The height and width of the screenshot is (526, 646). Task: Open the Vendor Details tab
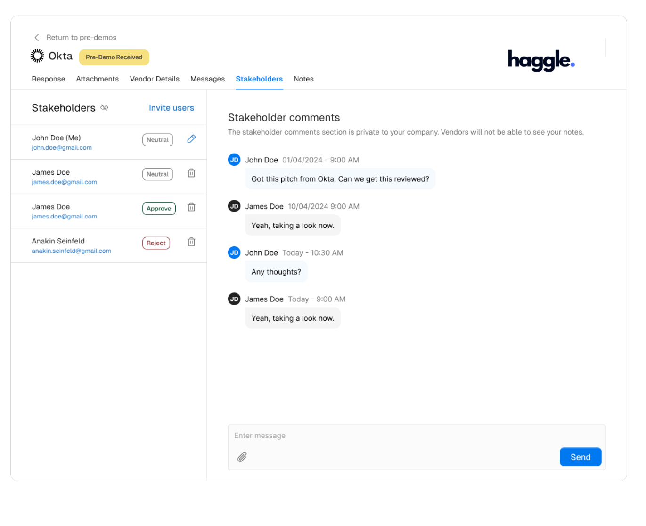tap(155, 79)
